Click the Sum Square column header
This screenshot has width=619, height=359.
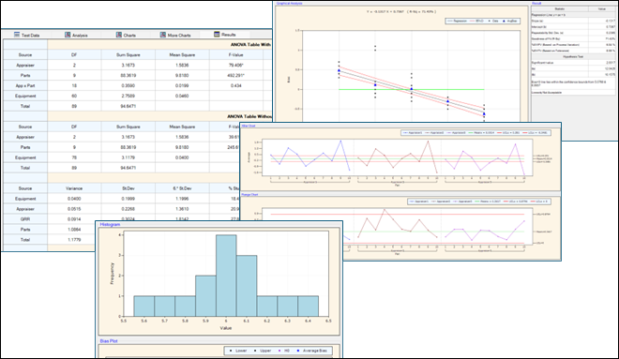128,55
